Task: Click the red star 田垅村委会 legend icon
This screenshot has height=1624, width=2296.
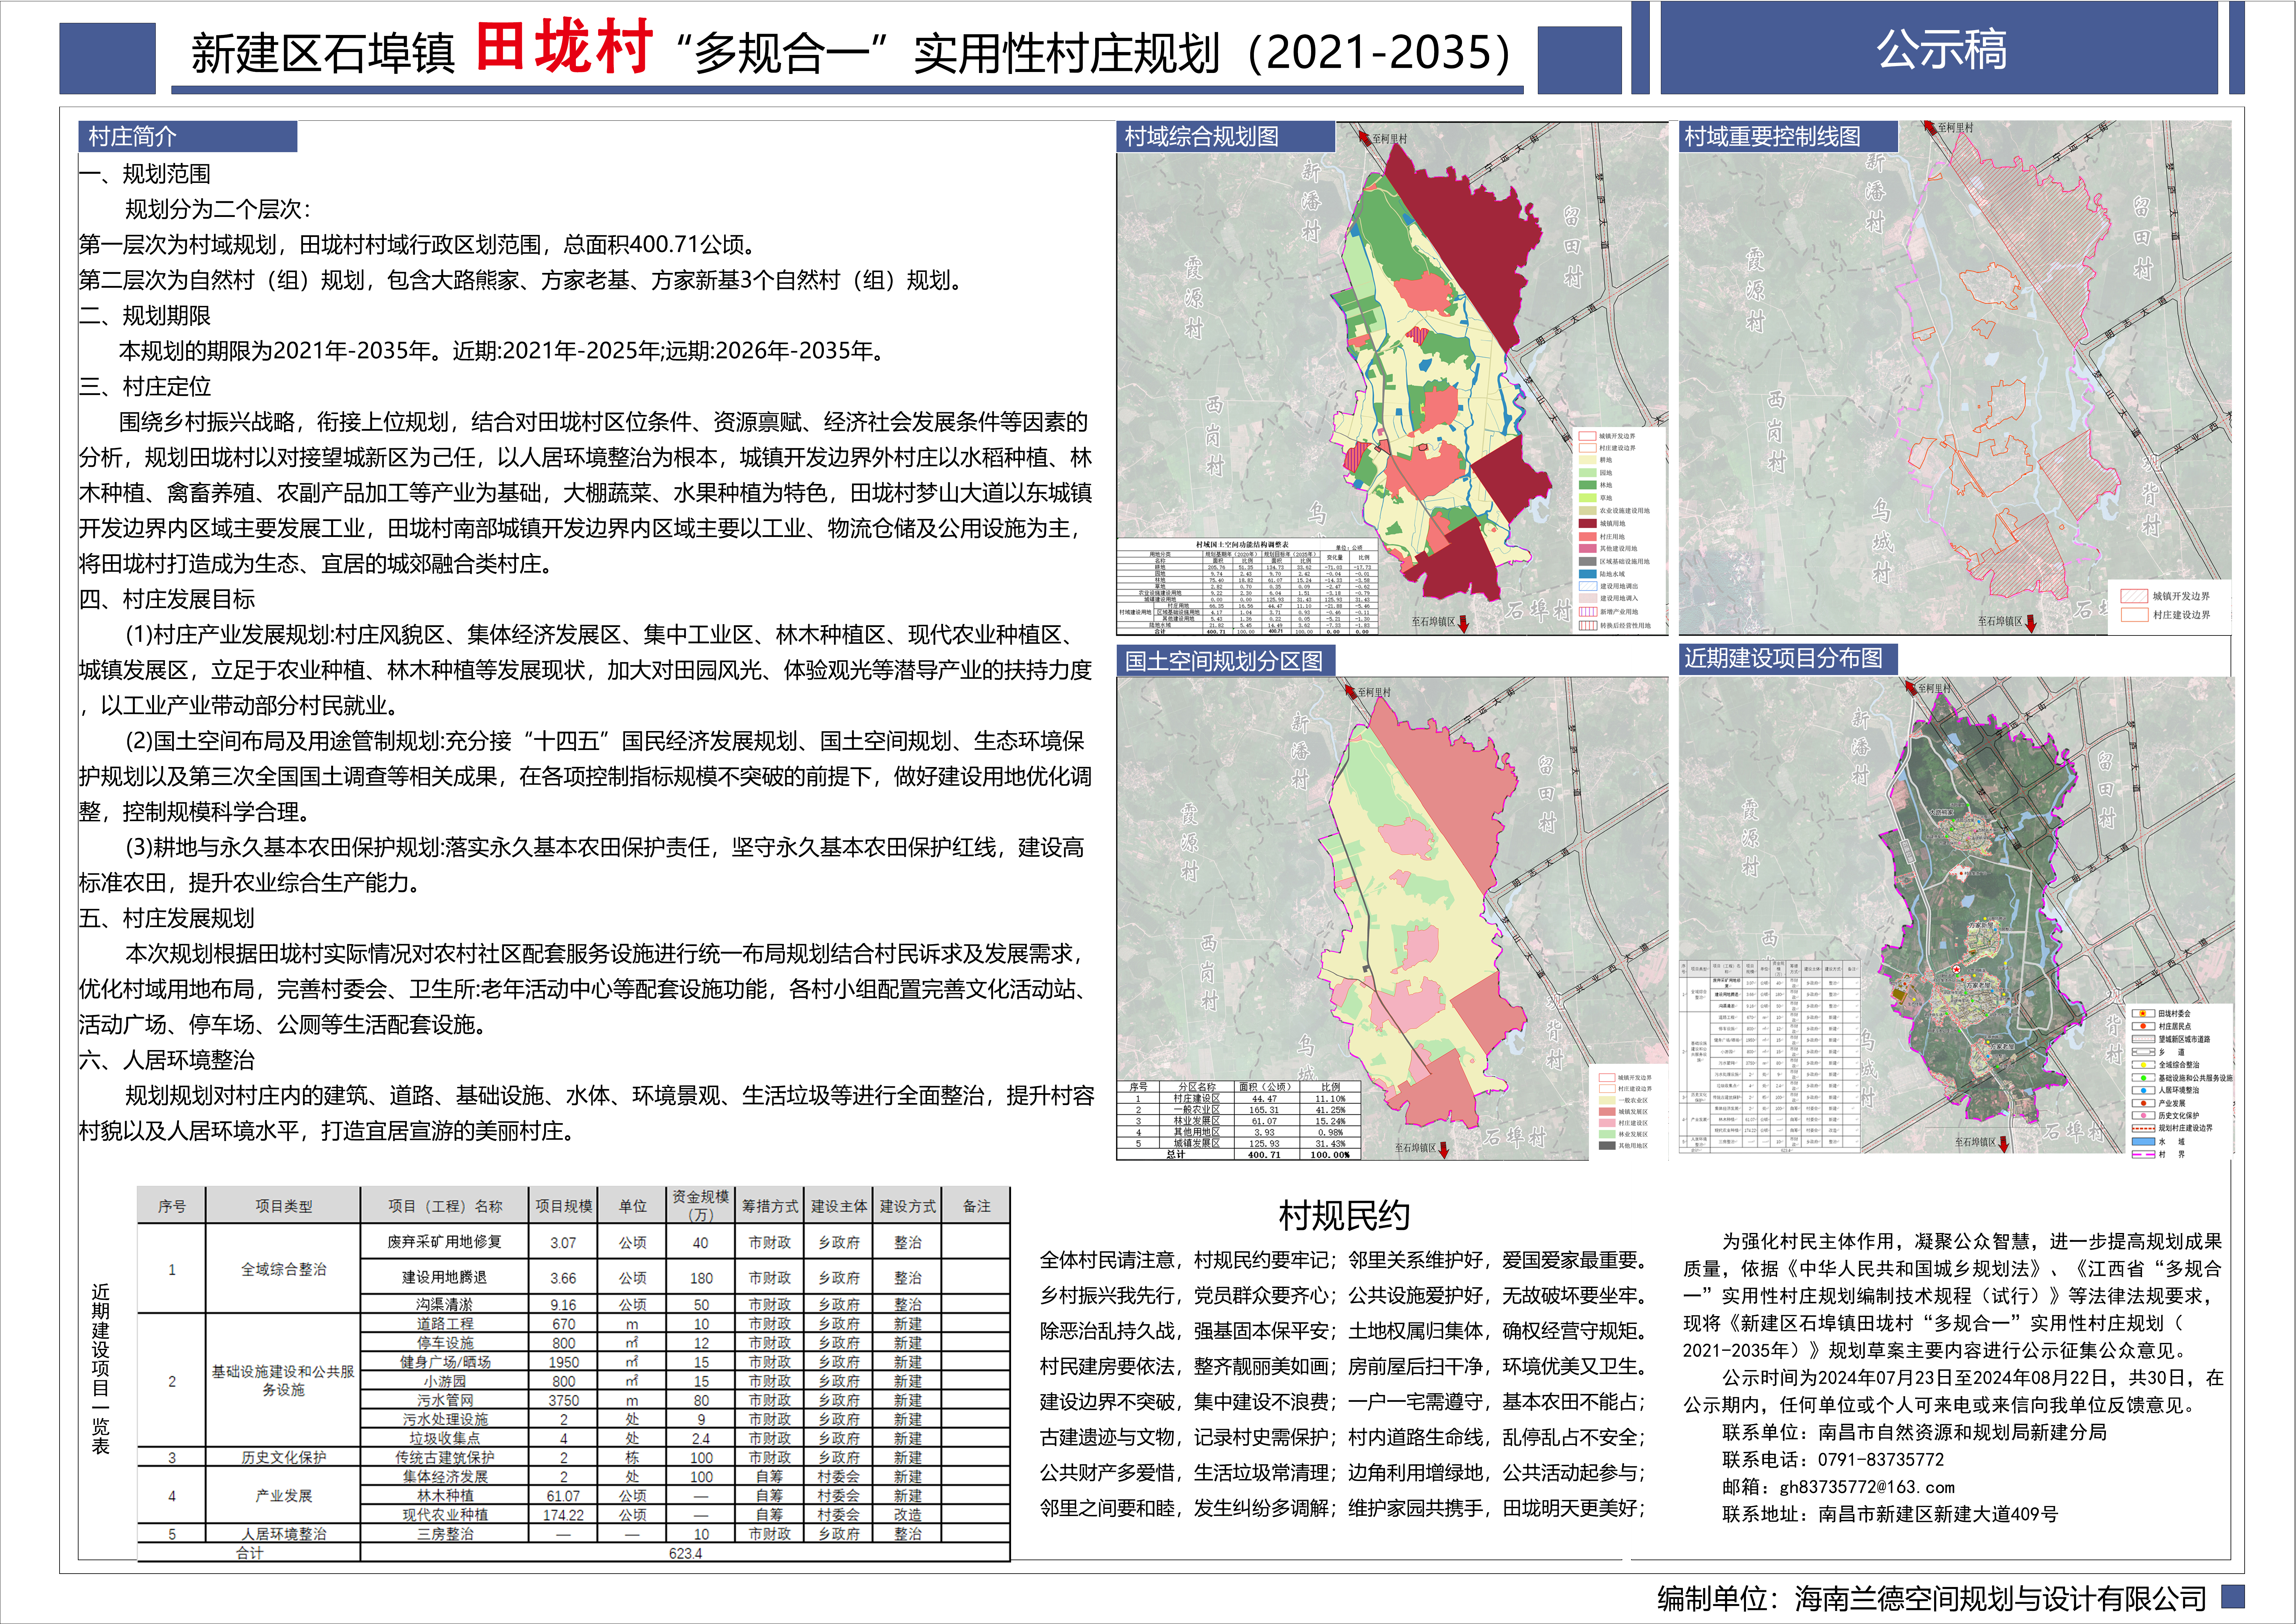Action: [2143, 1013]
